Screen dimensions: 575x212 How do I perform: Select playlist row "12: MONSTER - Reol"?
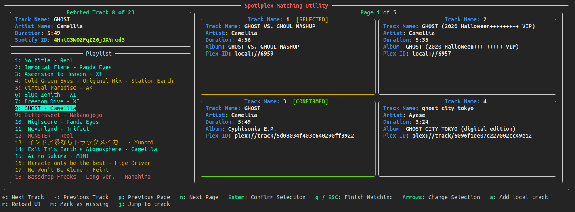point(44,136)
